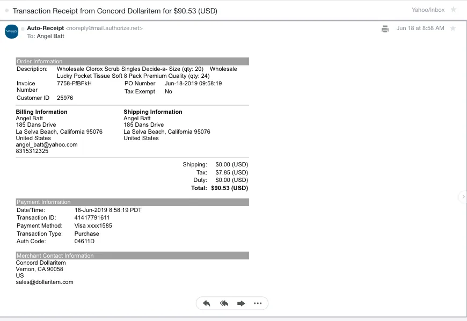Print the email using the printer icon

385,29
